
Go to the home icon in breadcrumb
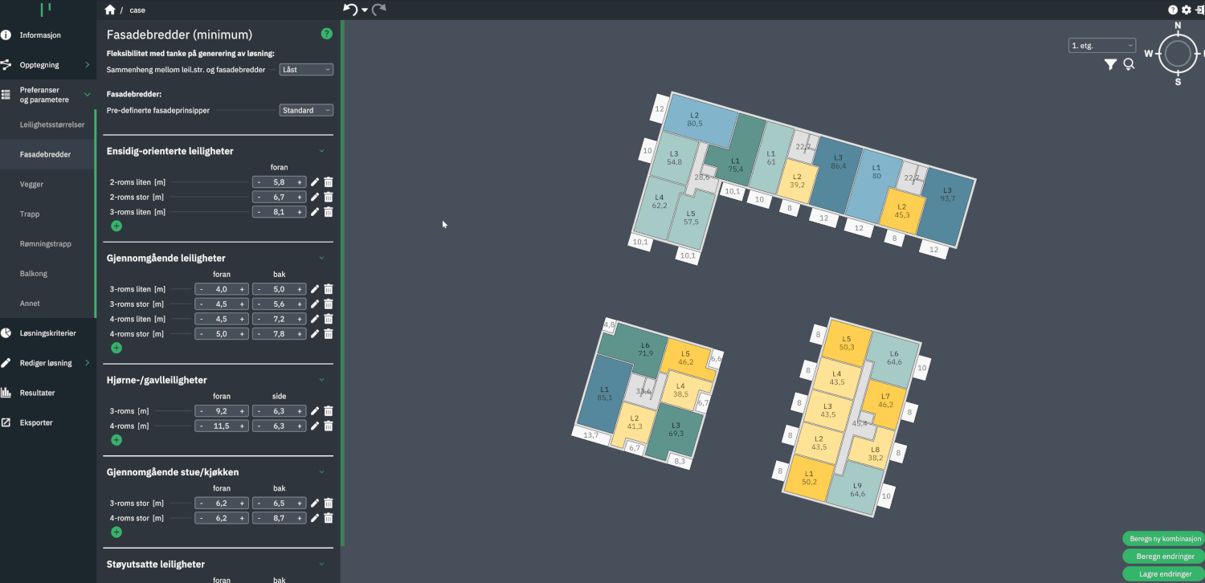point(110,10)
